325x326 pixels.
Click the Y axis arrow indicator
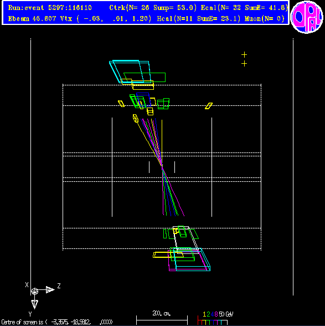click(x=34, y=302)
